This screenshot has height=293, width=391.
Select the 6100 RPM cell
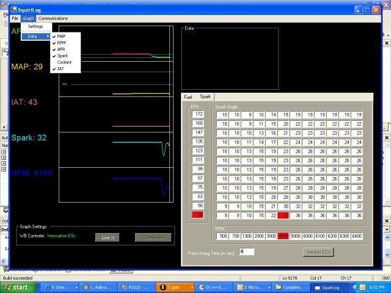coord(320,236)
